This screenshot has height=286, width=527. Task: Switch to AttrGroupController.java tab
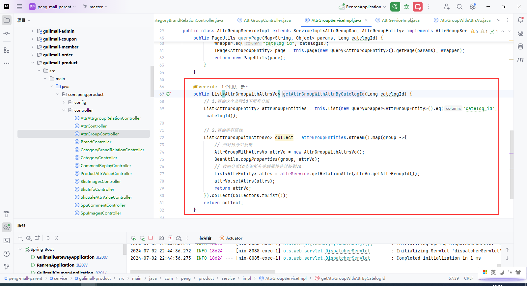[x=264, y=20]
